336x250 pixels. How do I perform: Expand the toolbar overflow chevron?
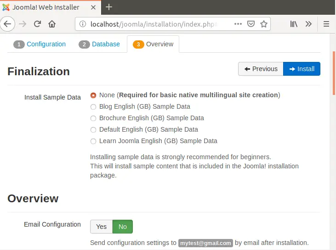pos(308,24)
